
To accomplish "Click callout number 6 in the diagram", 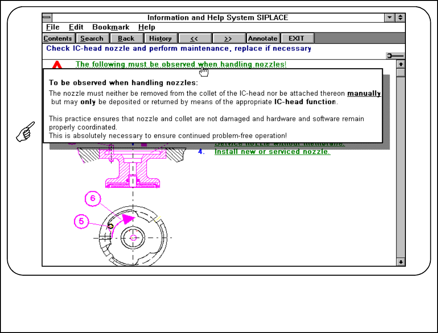I will pos(93,199).
